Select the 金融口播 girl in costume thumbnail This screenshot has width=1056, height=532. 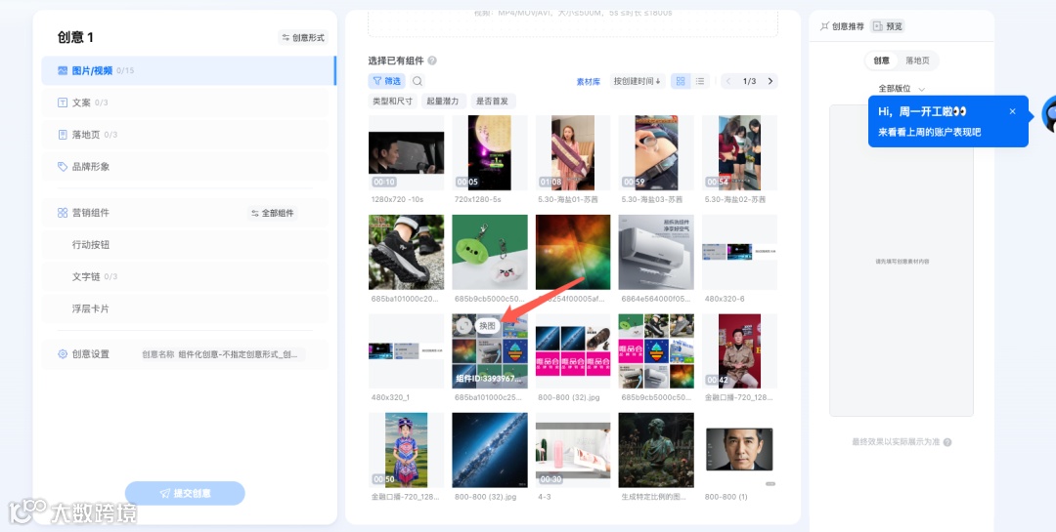[x=406, y=450]
